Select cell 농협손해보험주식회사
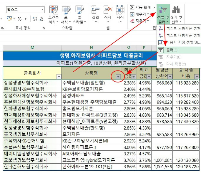201x173 pixels. point(32,147)
